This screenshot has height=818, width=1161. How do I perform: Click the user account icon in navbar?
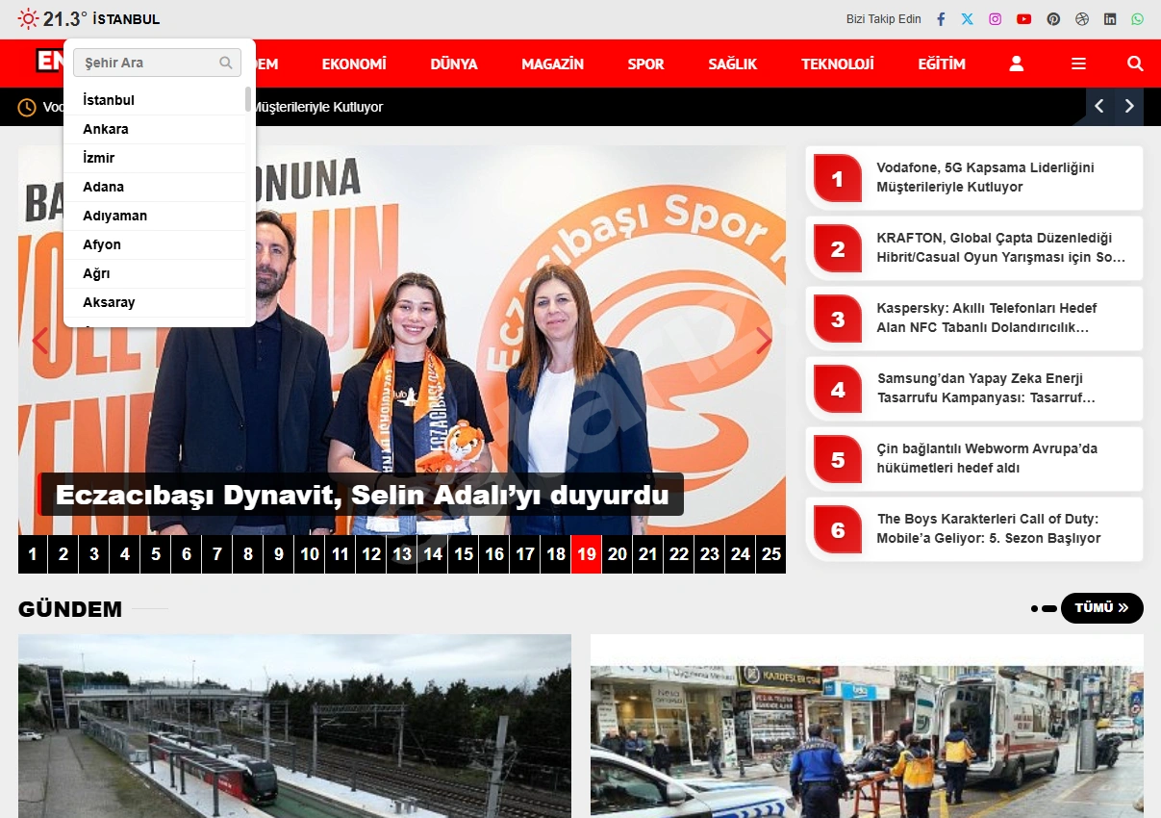(1017, 64)
